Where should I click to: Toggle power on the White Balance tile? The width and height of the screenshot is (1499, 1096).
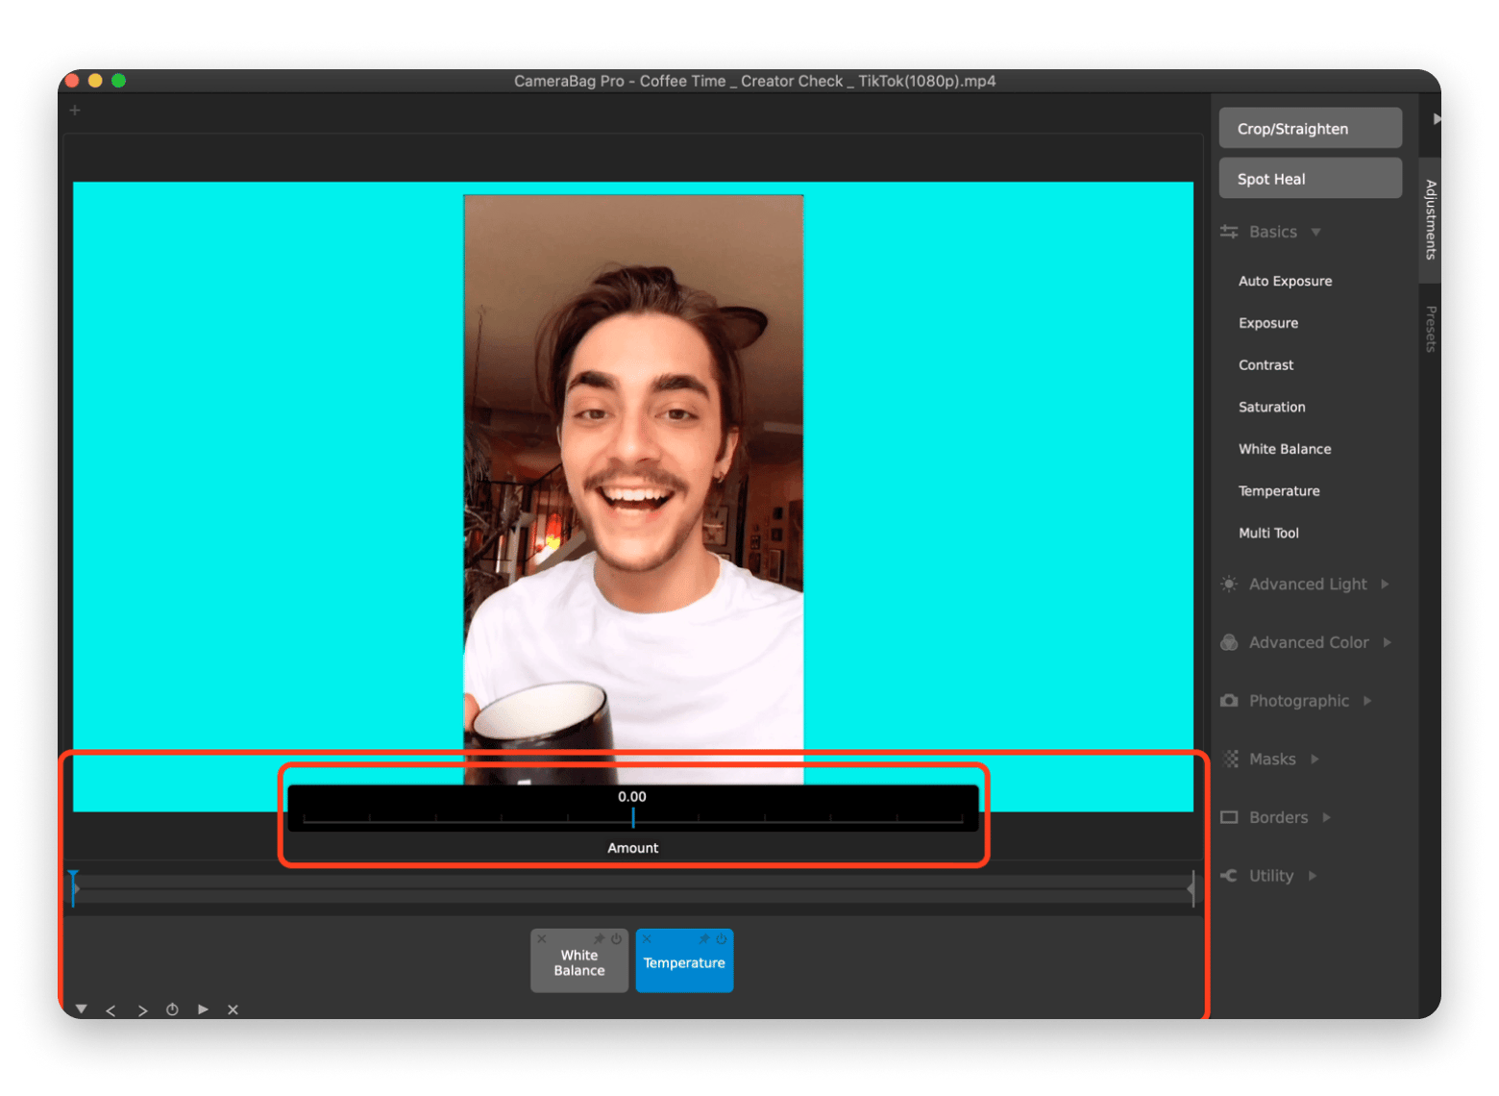616,939
